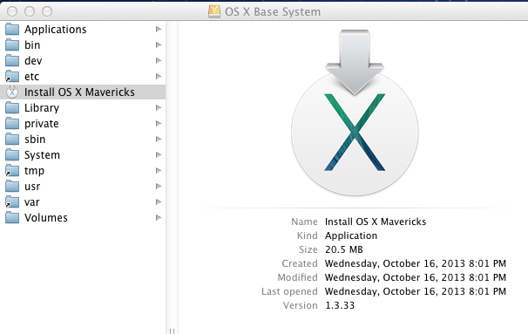The image size is (528, 334).
Task: Expand the private folder arrow
Action: 159,123
